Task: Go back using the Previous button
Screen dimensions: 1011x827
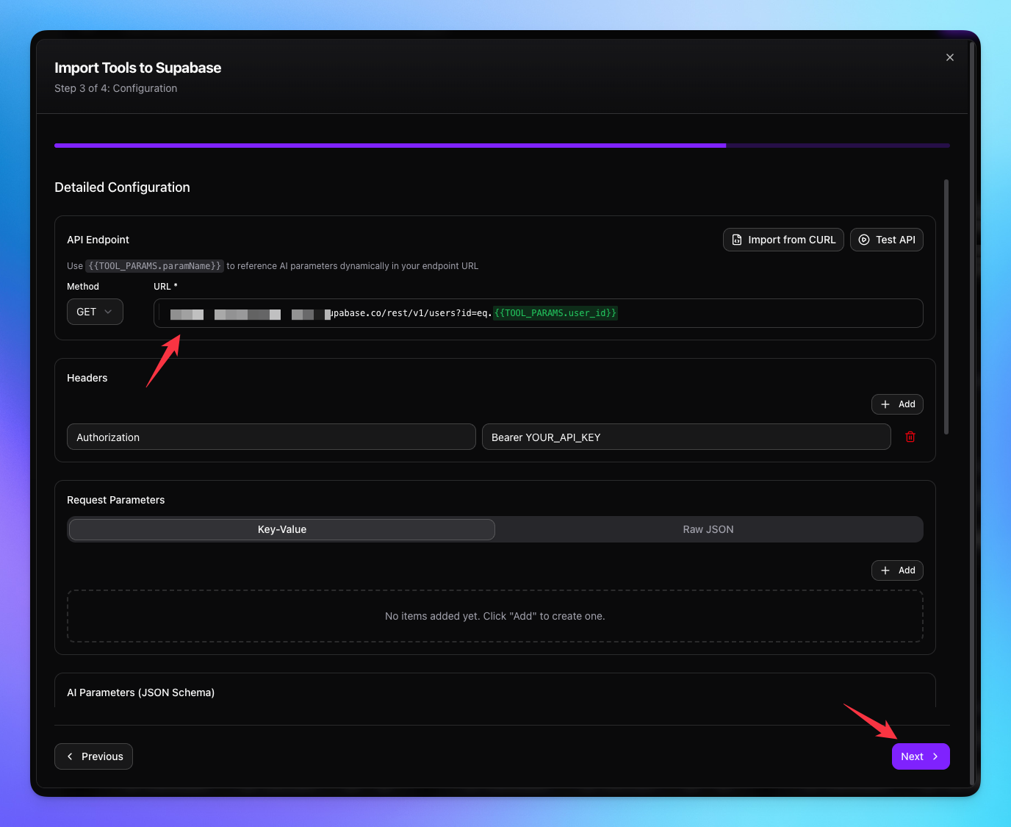Action: click(x=93, y=756)
